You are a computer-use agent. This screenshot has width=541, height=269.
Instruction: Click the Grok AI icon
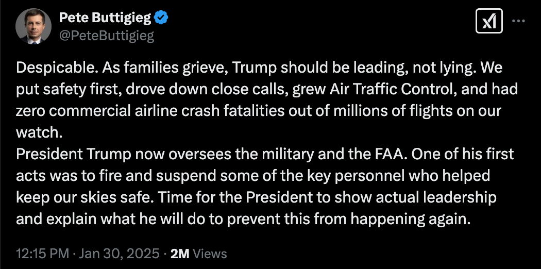coord(488,21)
